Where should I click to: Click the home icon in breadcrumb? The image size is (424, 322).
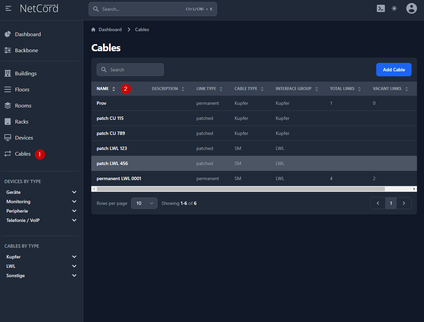[93, 30]
